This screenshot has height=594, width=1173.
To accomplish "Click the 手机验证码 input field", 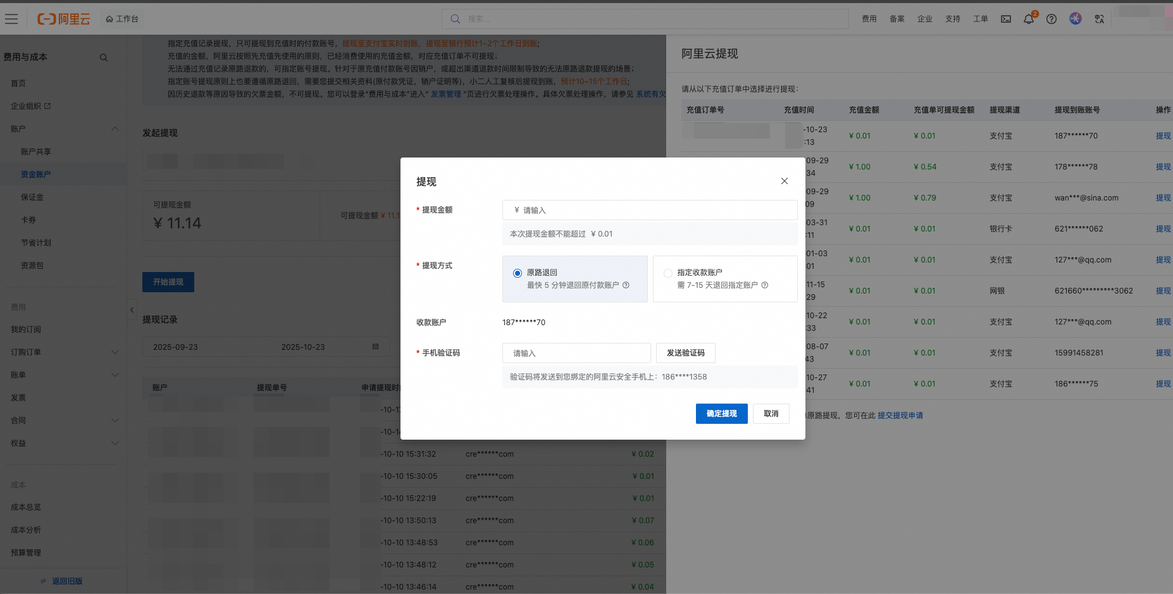I will click(576, 353).
